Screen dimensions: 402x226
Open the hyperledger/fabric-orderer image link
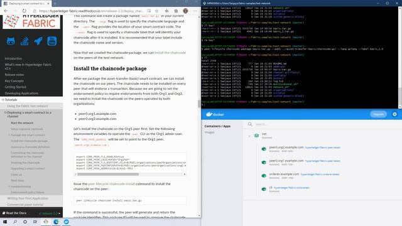click(x=320, y=175)
